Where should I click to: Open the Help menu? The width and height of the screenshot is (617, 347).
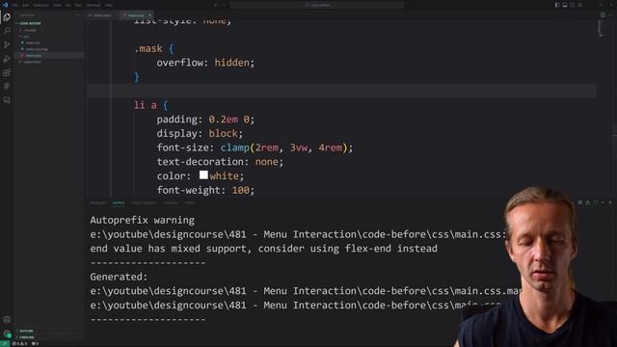point(109,5)
